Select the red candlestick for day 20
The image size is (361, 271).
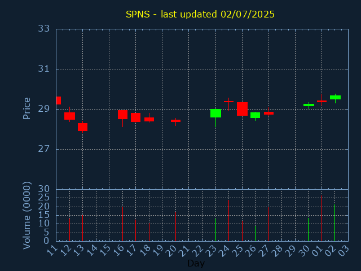(175, 121)
